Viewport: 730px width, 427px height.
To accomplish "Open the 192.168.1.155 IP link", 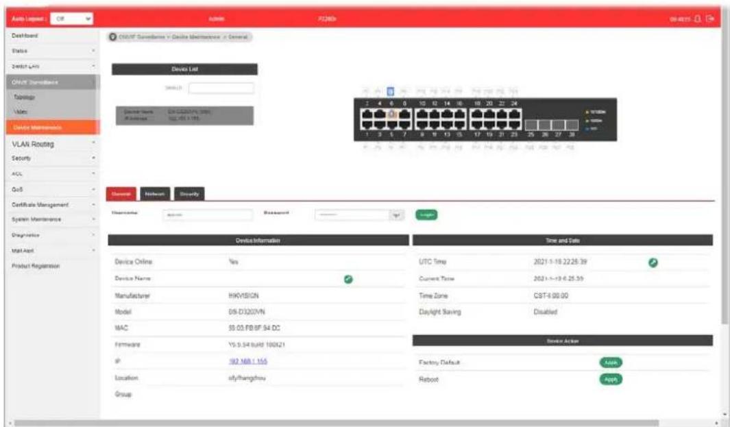I will 247,361.
